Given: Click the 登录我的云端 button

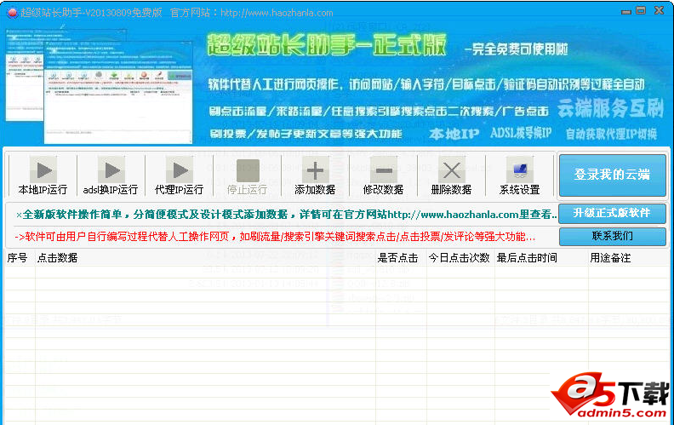Looking at the screenshot, I should [613, 175].
